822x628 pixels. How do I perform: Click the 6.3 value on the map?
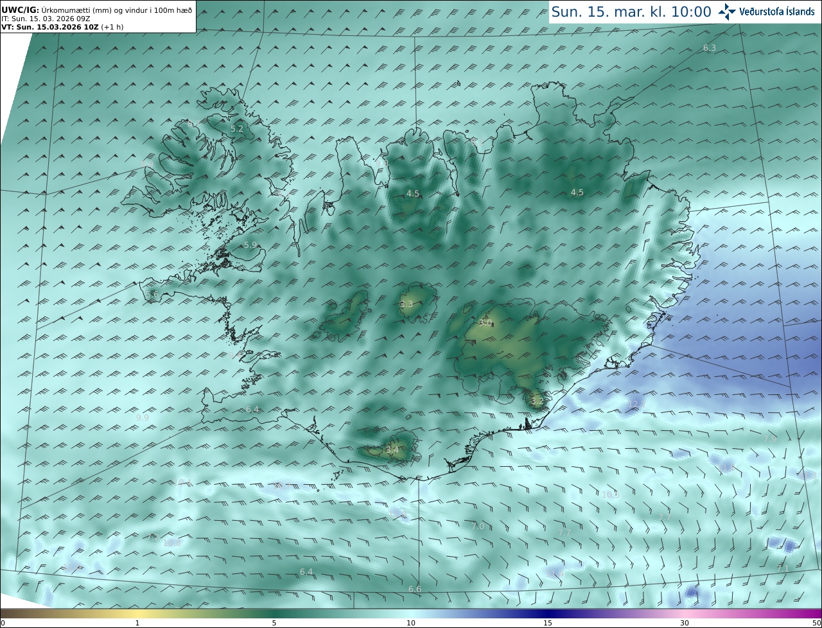[x=709, y=48]
